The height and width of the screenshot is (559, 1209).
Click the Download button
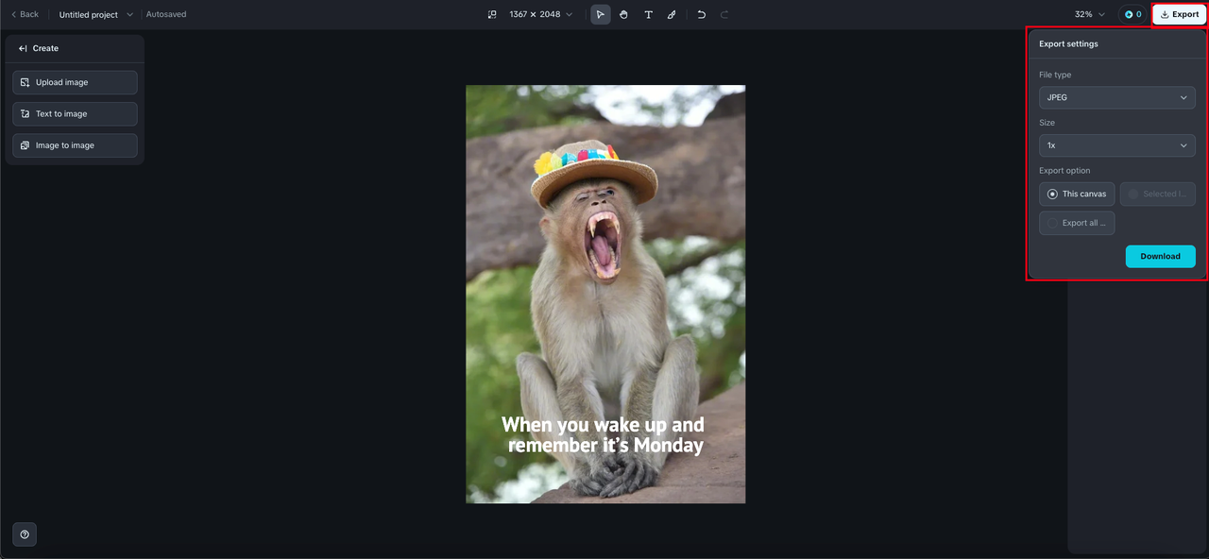(x=1160, y=256)
